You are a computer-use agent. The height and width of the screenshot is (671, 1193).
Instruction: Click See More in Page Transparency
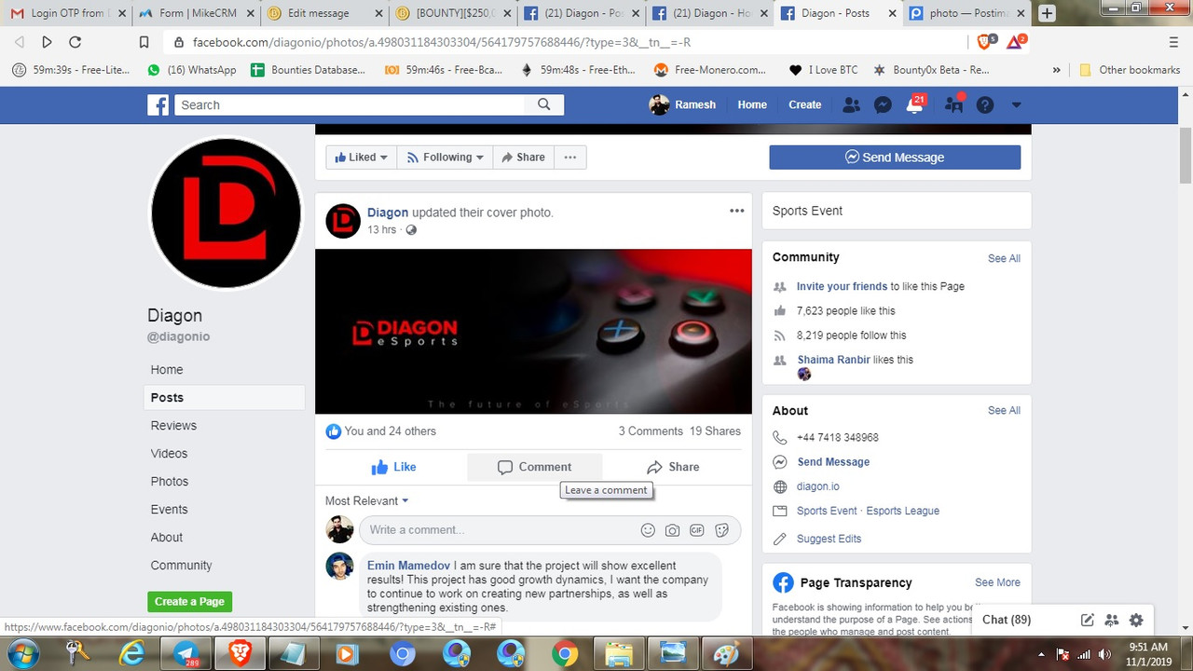pyautogui.click(x=997, y=582)
